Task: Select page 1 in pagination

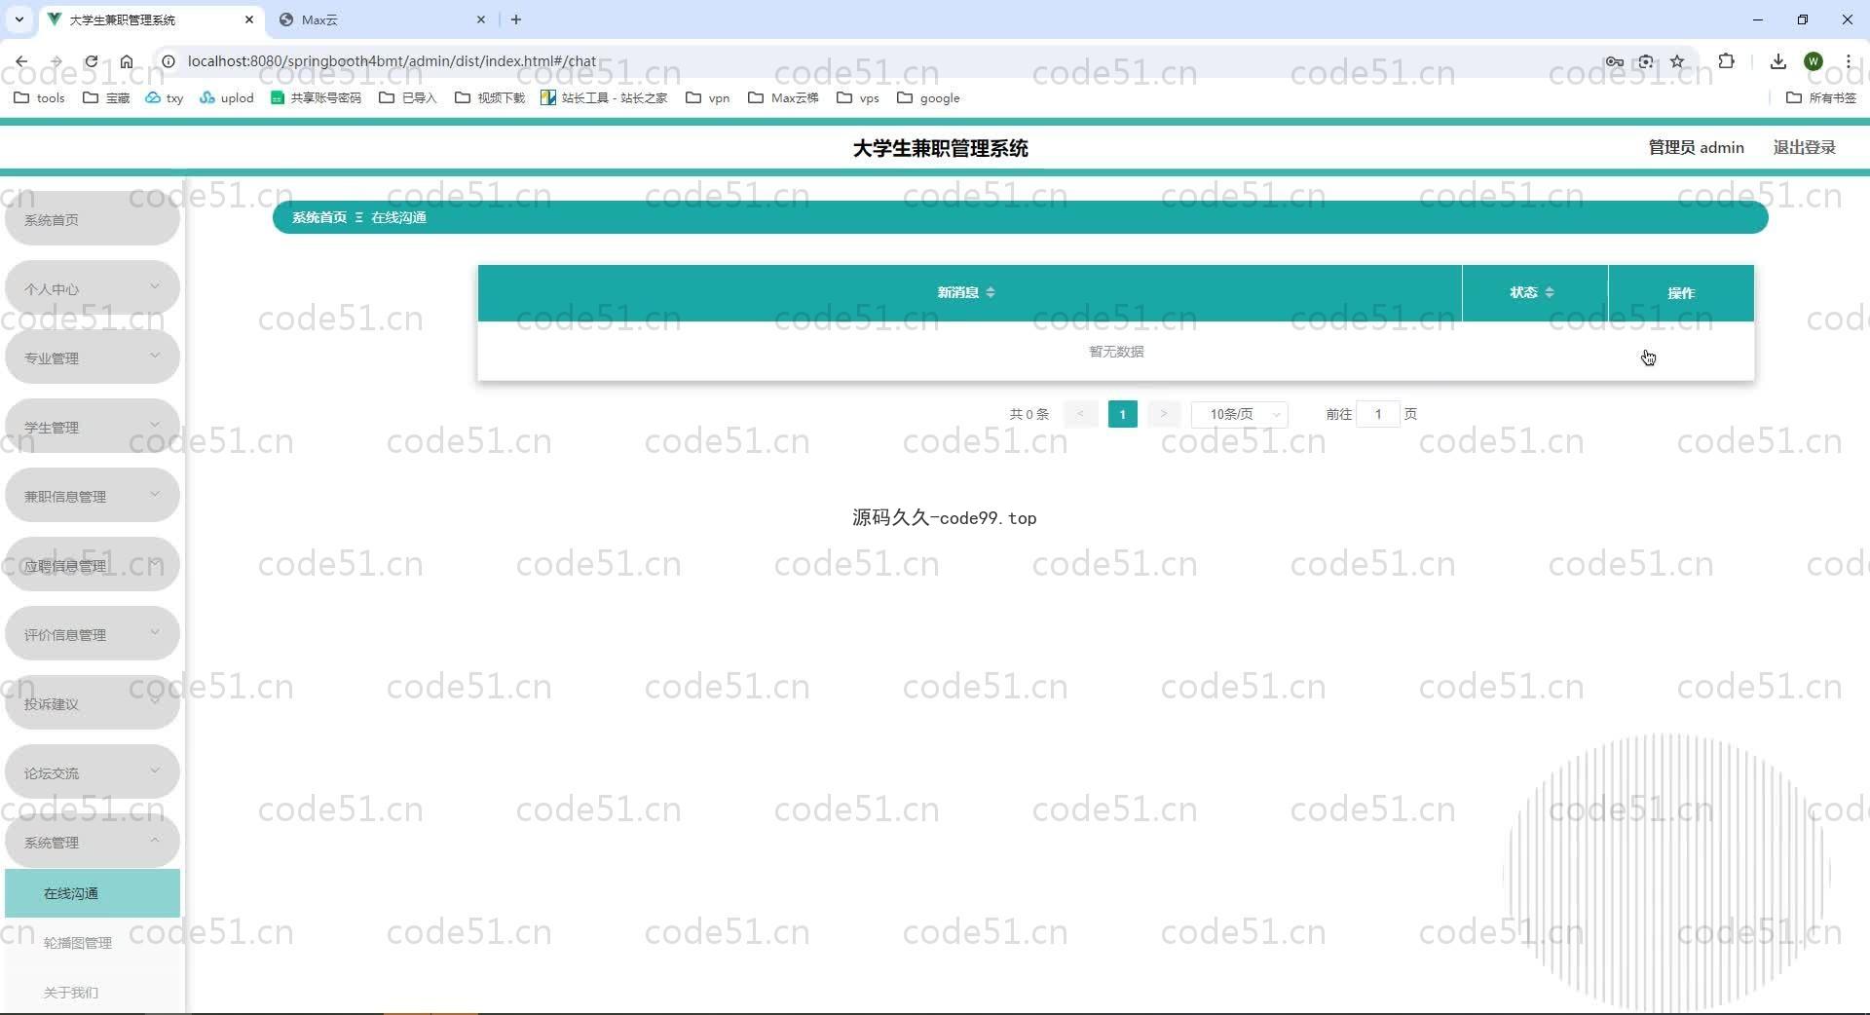Action: click(x=1122, y=414)
